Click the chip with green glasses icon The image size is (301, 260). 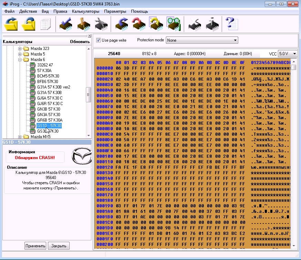click(x=174, y=24)
